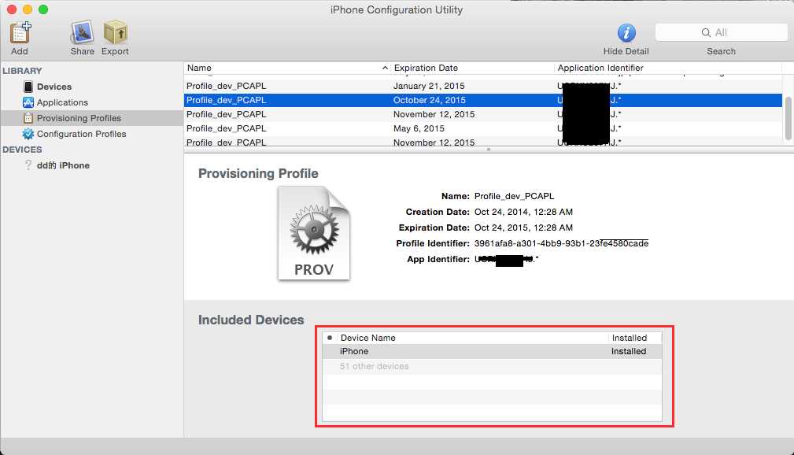The width and height of the screenshot is (794, 455).
Task: Click the Add toolbar icon
Action: tap(20, 33)
